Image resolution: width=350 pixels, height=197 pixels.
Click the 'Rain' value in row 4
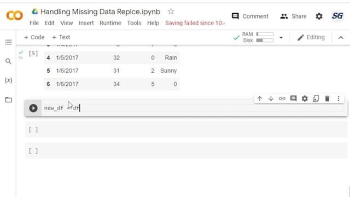171,57
